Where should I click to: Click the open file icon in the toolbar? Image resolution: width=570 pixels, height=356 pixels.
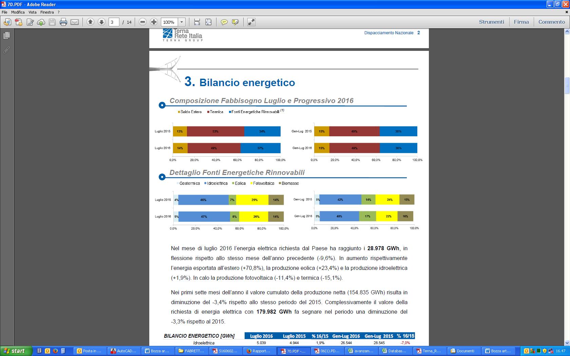pos(7,22)
